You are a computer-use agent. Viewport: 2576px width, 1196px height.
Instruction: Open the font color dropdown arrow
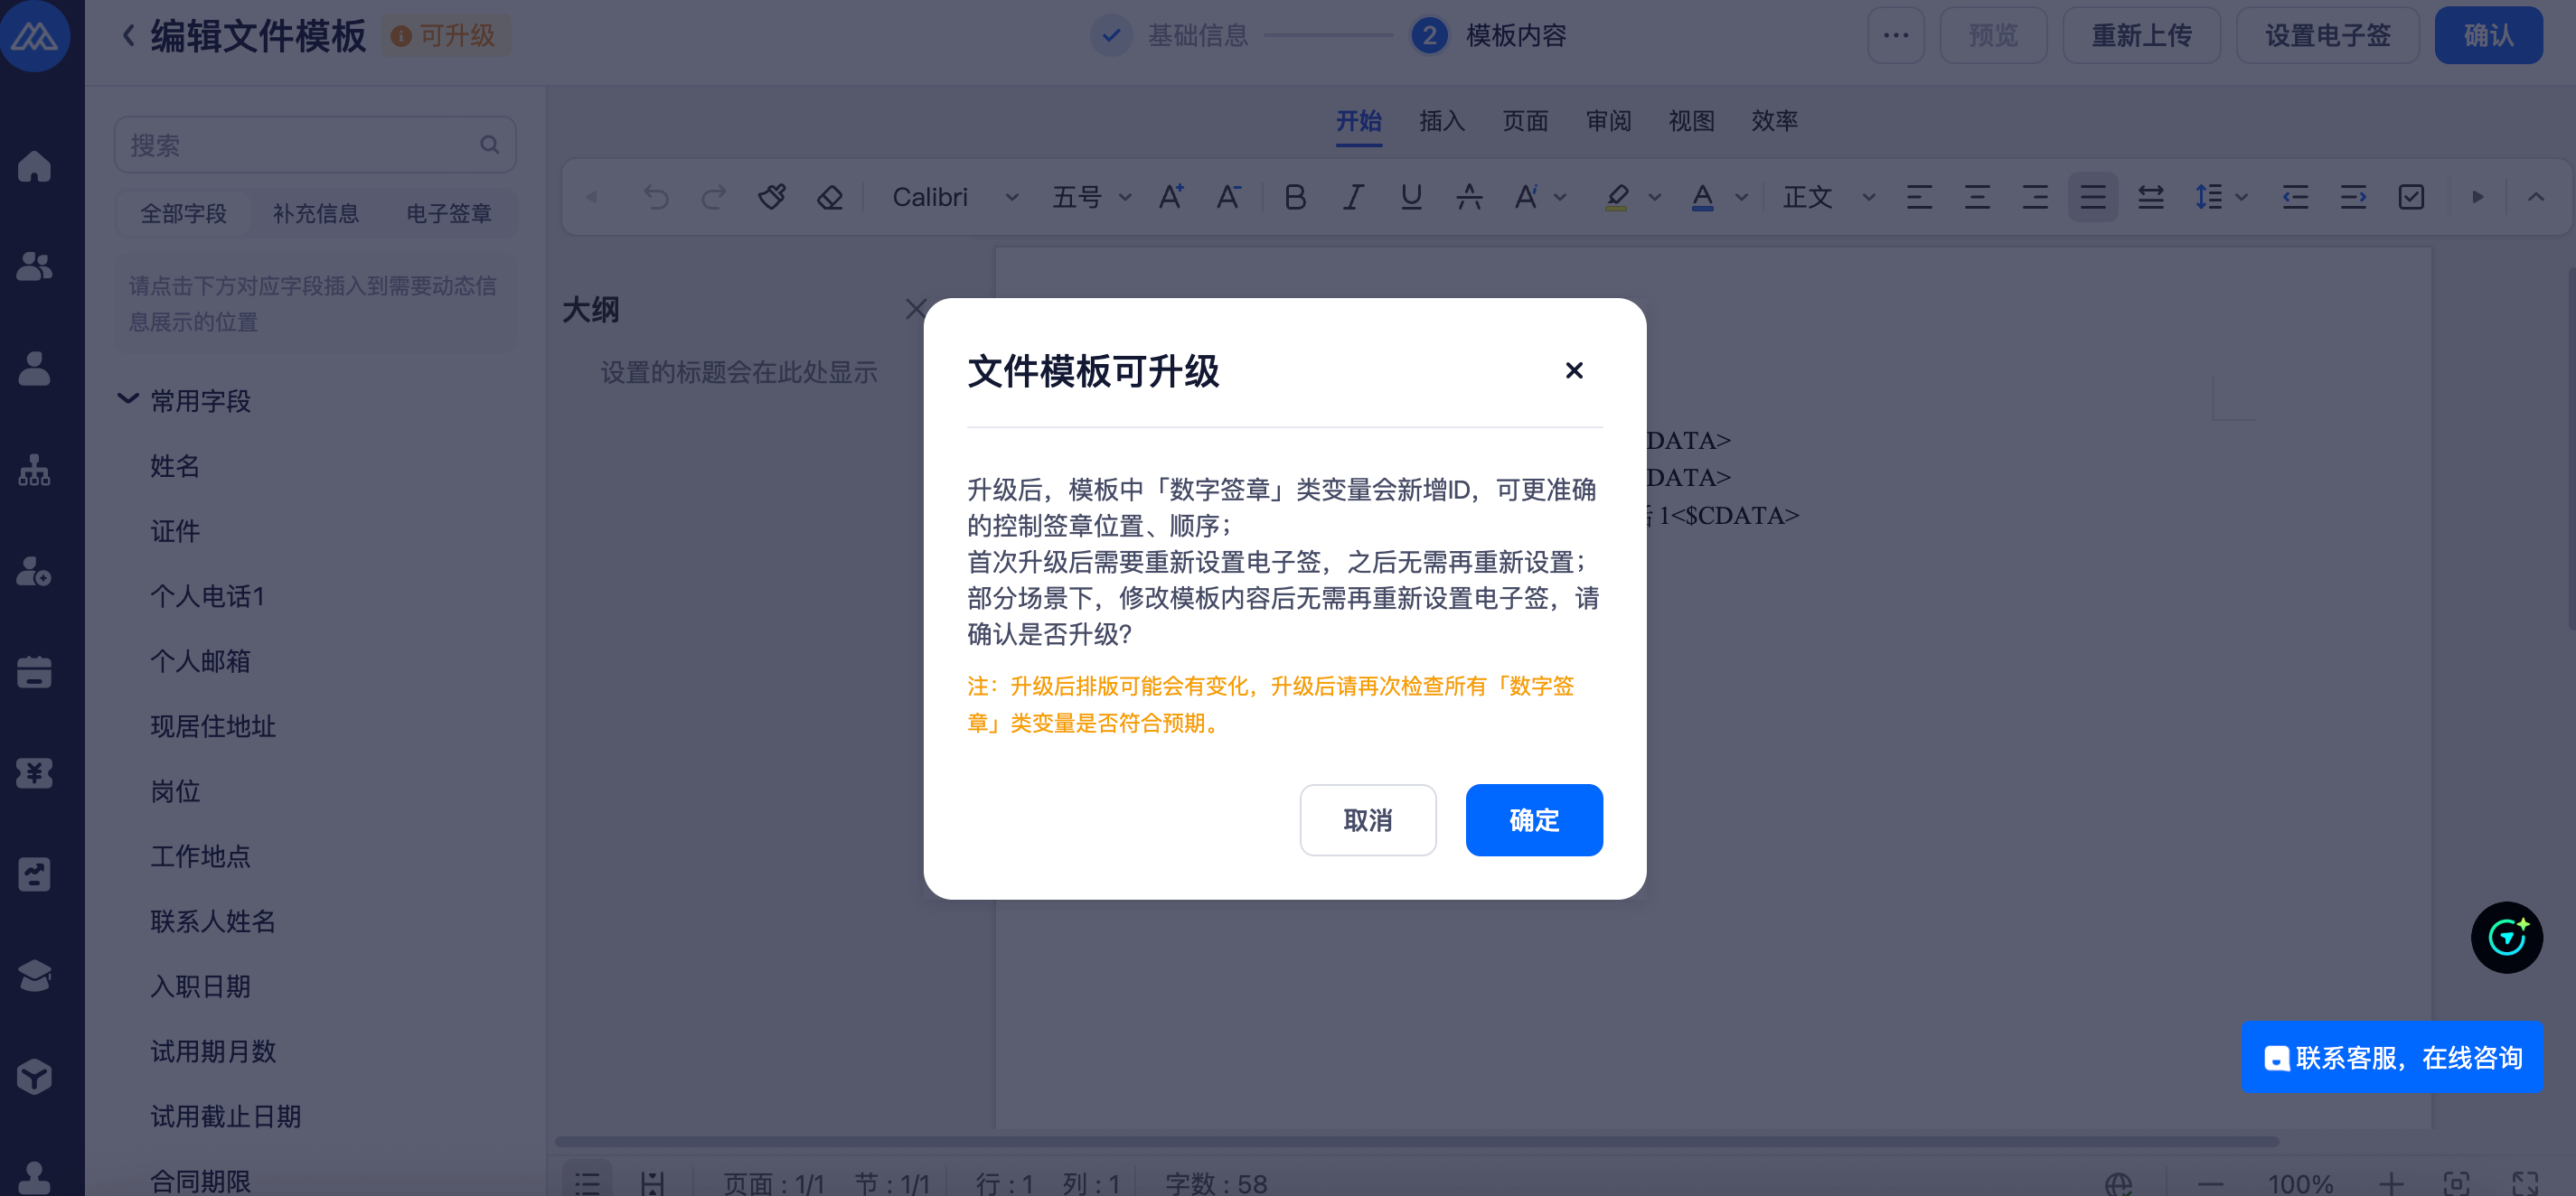click(1741, 197)
